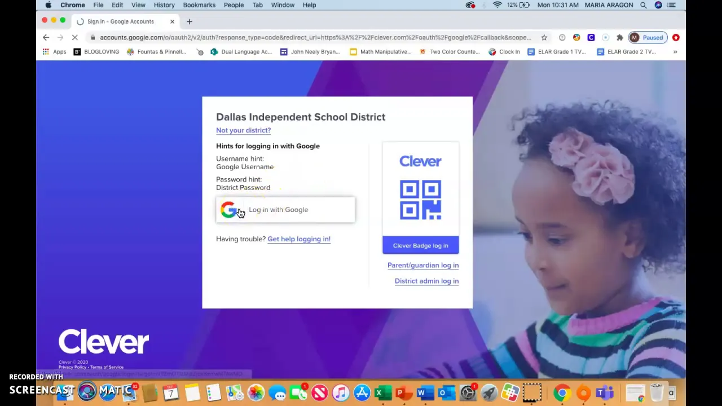Open Two Color Counte... bookmark
This screenshot has width=722, height=406.
(x=450, y=51)
